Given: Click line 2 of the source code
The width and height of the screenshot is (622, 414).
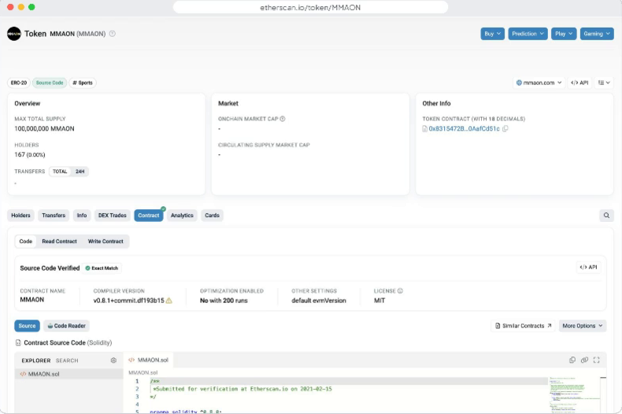Looking at the screenshot, I should coord(242,389).
